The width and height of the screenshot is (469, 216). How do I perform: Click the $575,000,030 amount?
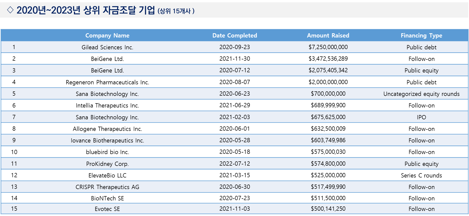pyautogui.click(x=328, y=152)
